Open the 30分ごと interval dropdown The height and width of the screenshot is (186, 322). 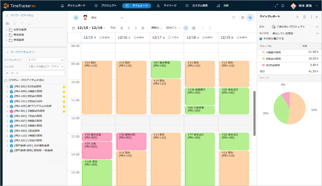coord(173,28)
